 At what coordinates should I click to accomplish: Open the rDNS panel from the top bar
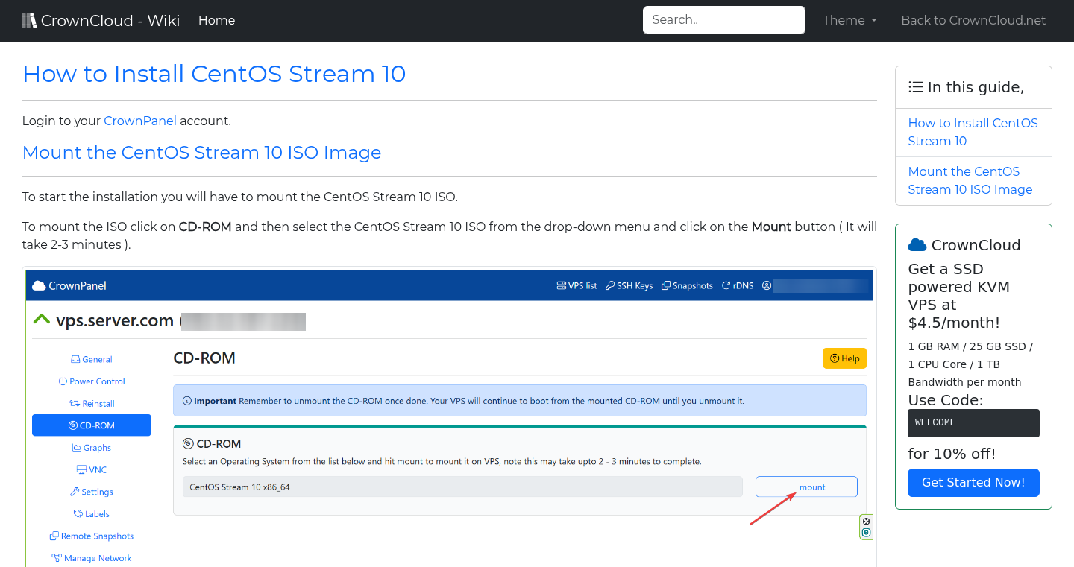coord(737,285)
